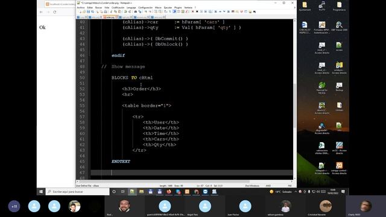Switch to the order.prg file tab
The image size is (386, 217).
click(110, 17)
